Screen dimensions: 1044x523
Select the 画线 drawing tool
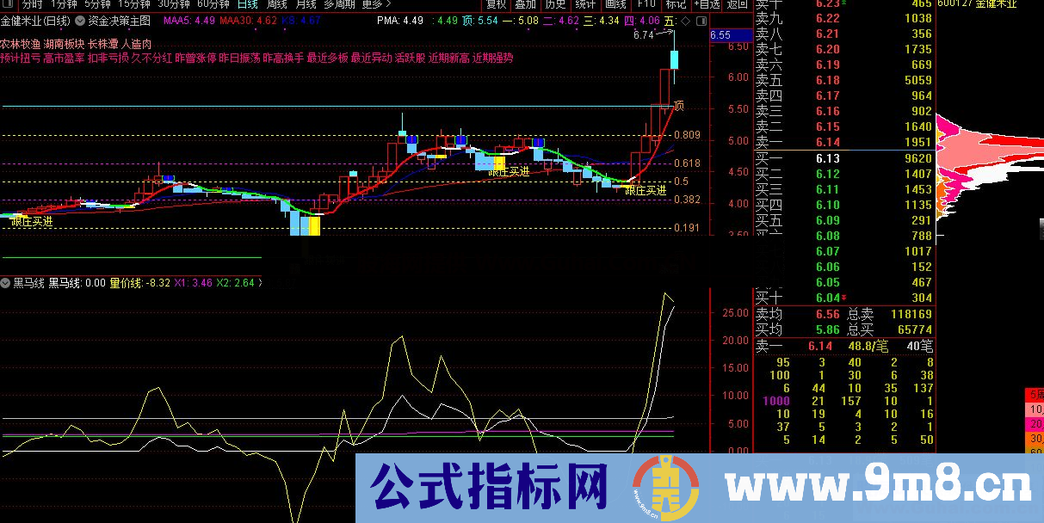point(615,4)
